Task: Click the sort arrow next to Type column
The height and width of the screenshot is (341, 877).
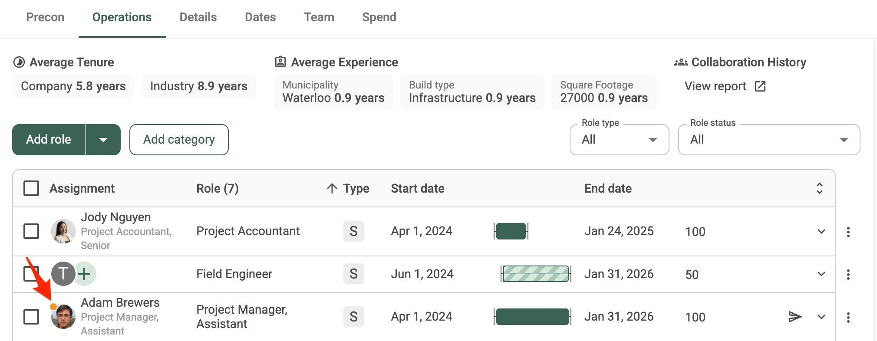Action: [332, 188]
